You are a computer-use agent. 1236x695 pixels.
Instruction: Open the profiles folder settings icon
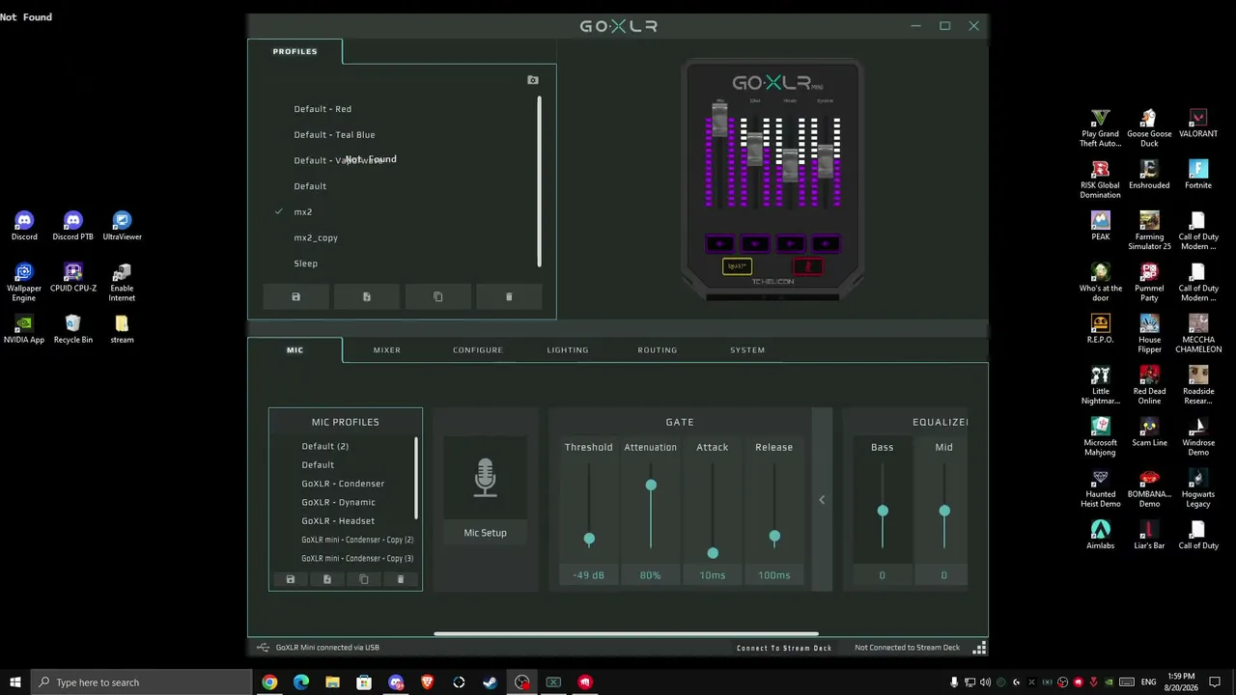[x=533, y=80]
